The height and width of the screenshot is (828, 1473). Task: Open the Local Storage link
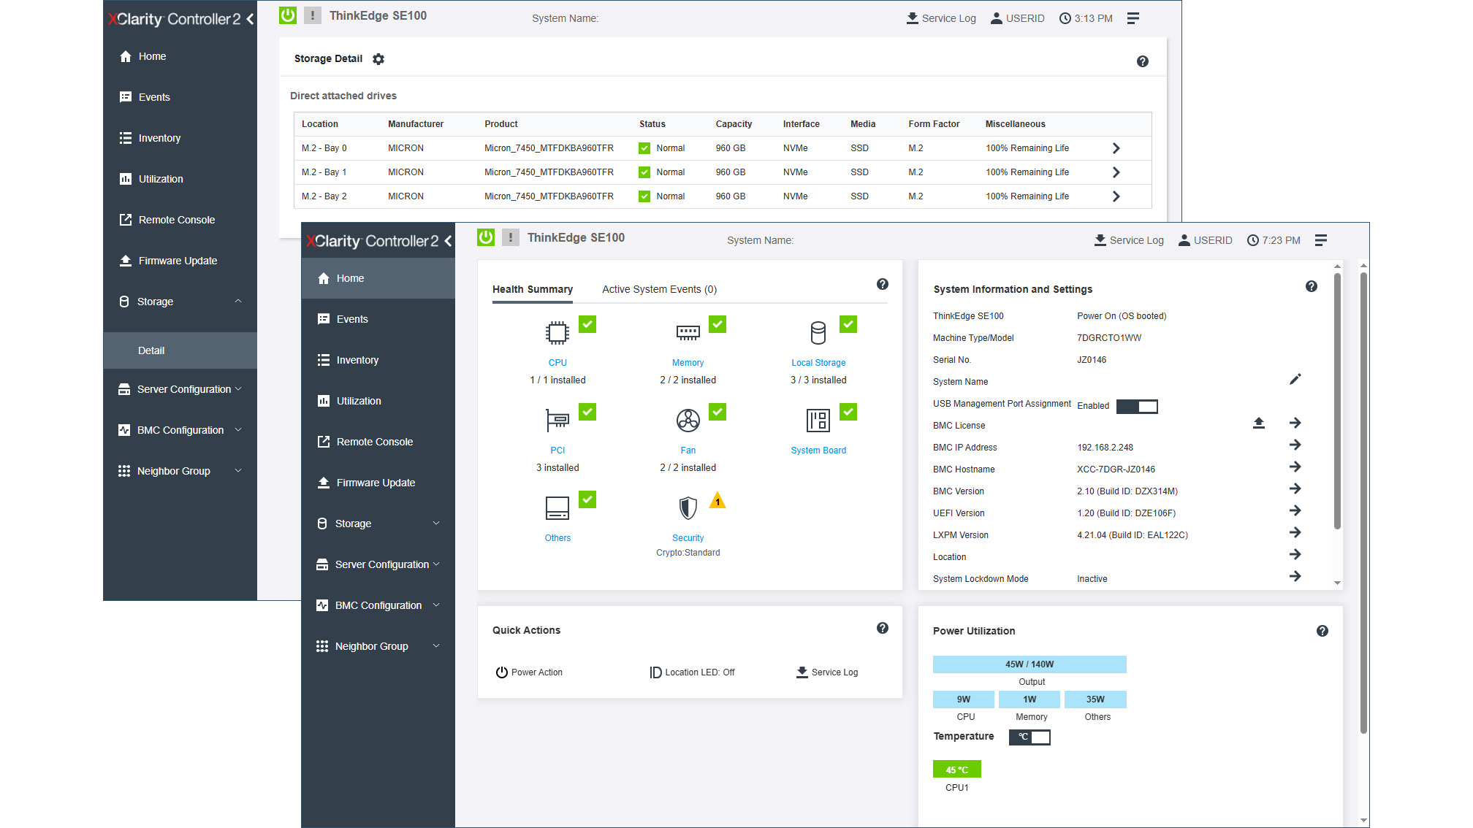(818, 363)
